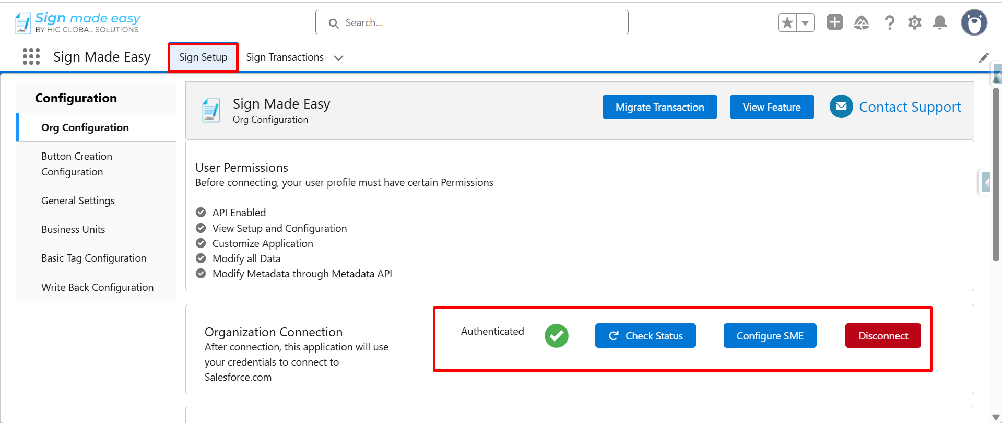Open the Trailhead guidance icon
The width and height of the screenshot is (1002, 423).
click(862, 22)
